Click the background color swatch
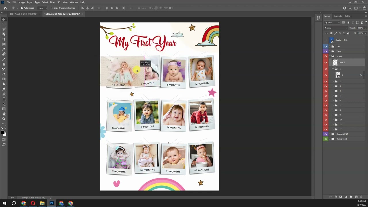 tap(5, 134)
